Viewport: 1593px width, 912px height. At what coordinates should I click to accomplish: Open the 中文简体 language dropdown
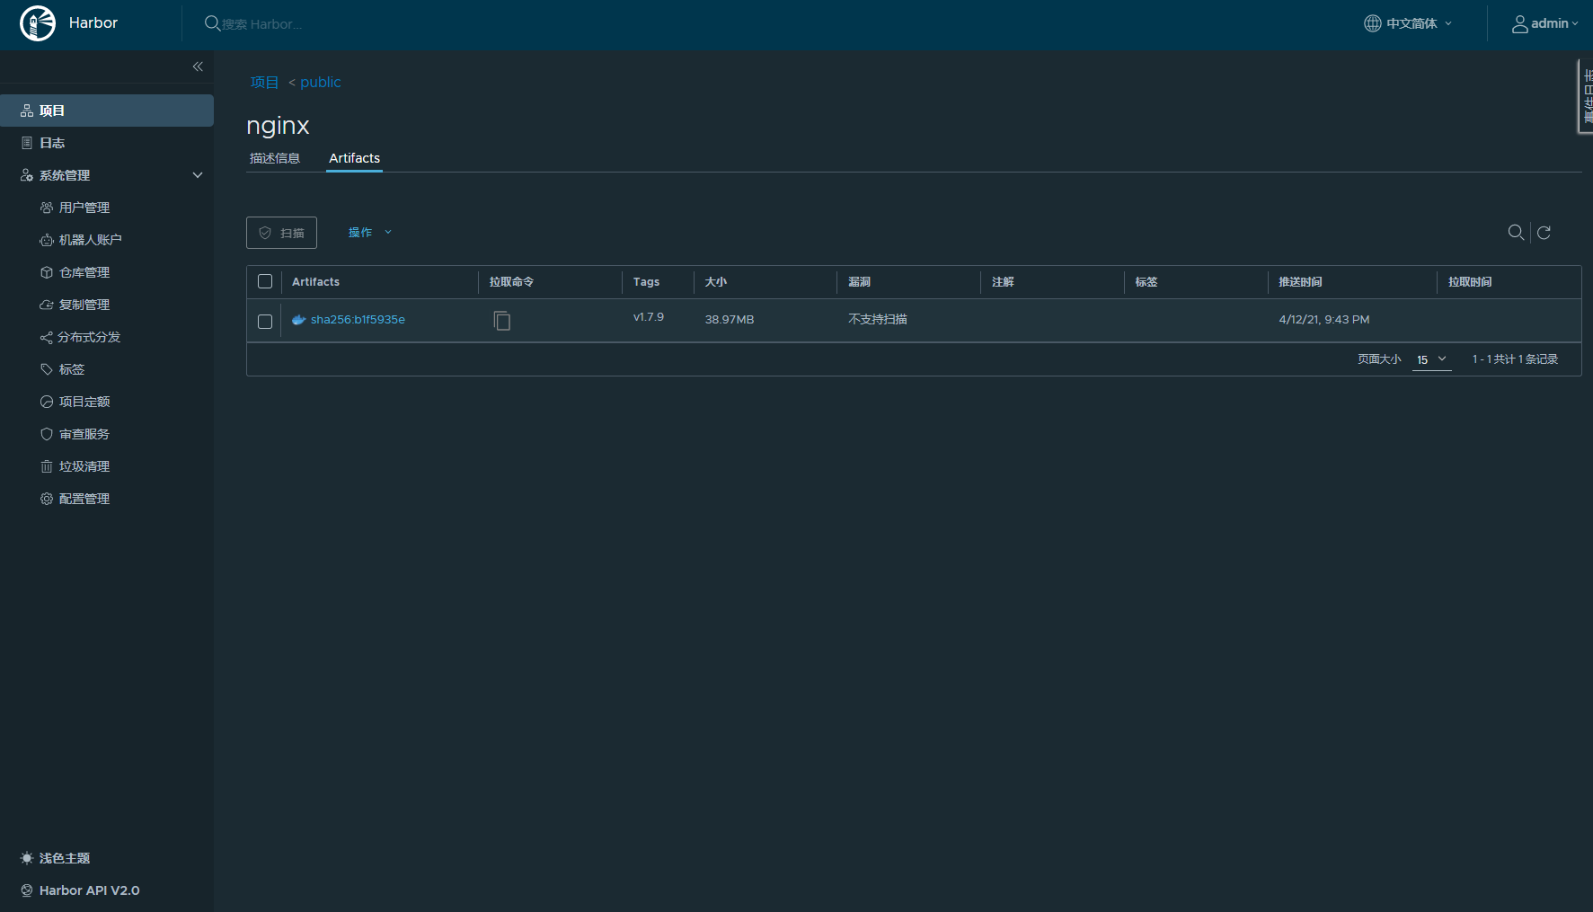pos(1408,23)
